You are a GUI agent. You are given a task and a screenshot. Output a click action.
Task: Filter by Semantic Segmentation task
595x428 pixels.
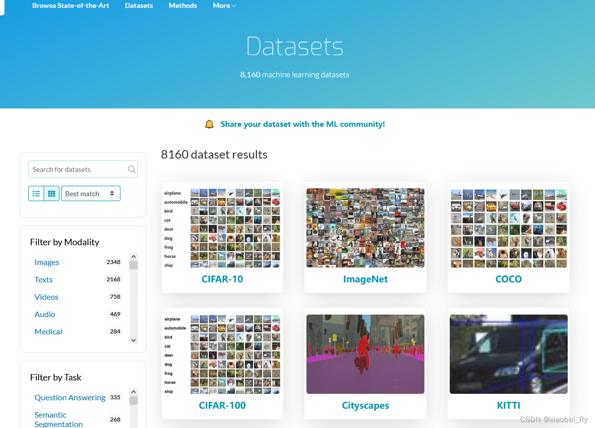[x=59, y=420]
